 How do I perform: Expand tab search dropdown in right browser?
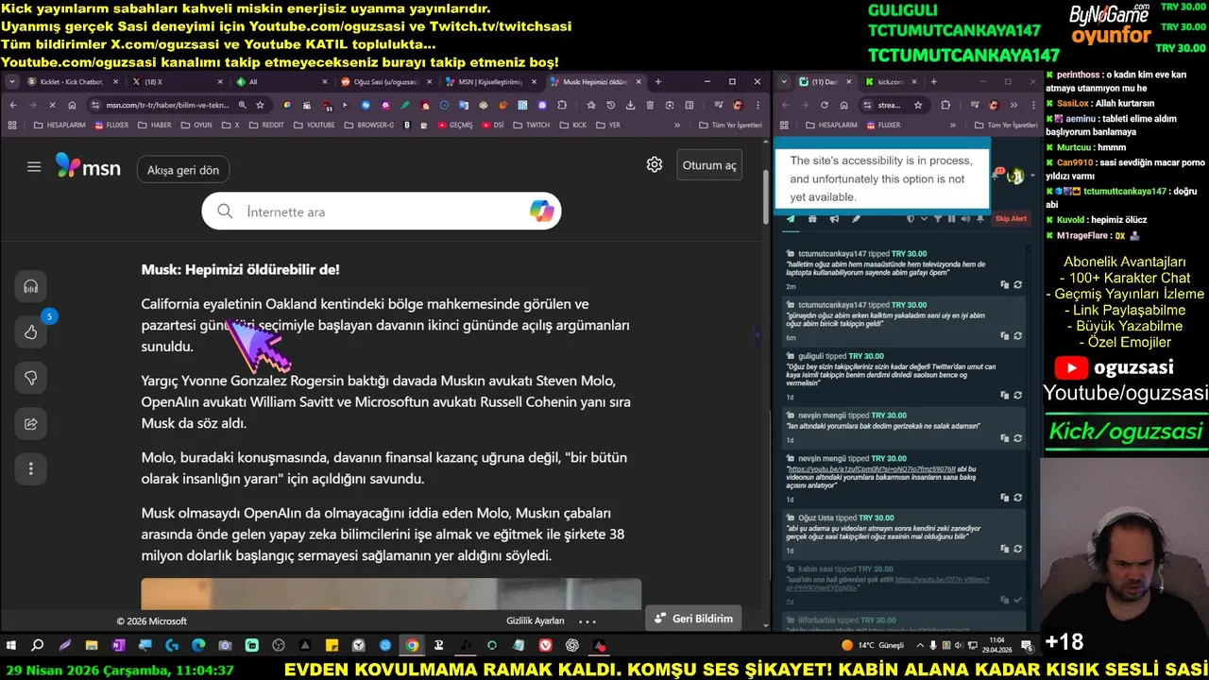(783, 82)
